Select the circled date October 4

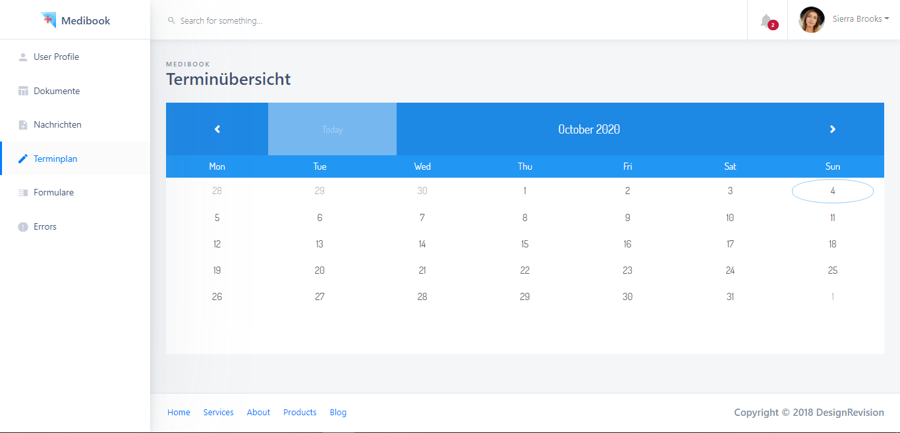point(833,191)
